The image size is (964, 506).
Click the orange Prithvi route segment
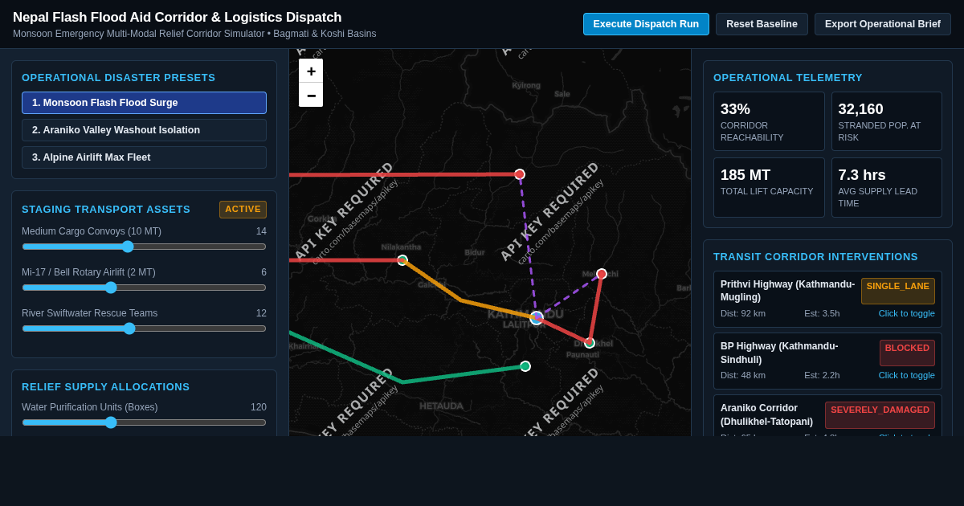coord(462,300)
